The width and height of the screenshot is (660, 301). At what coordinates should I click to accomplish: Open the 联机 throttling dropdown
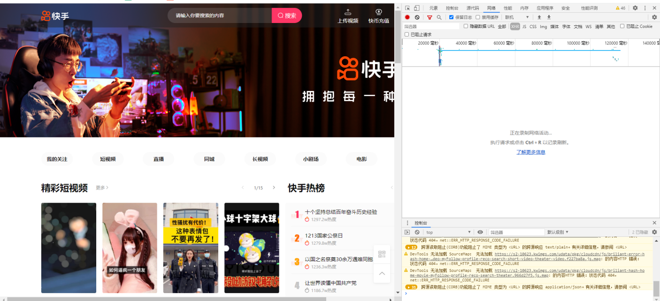[x=517, y=17]
